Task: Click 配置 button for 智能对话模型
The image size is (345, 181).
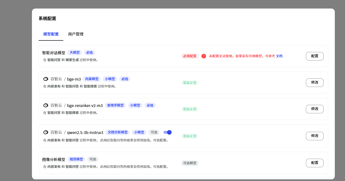Action: click(314, 56)
